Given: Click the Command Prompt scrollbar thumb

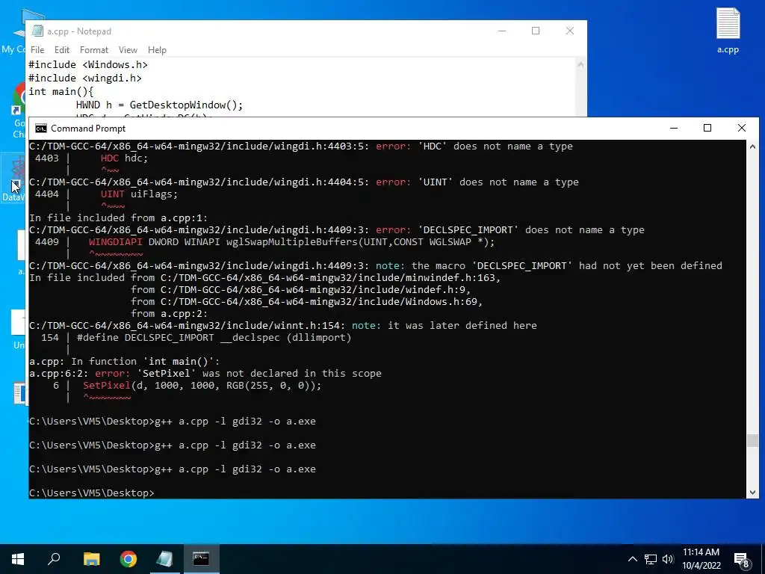Looking at the screenshot, I should click(x=752, y=440).
